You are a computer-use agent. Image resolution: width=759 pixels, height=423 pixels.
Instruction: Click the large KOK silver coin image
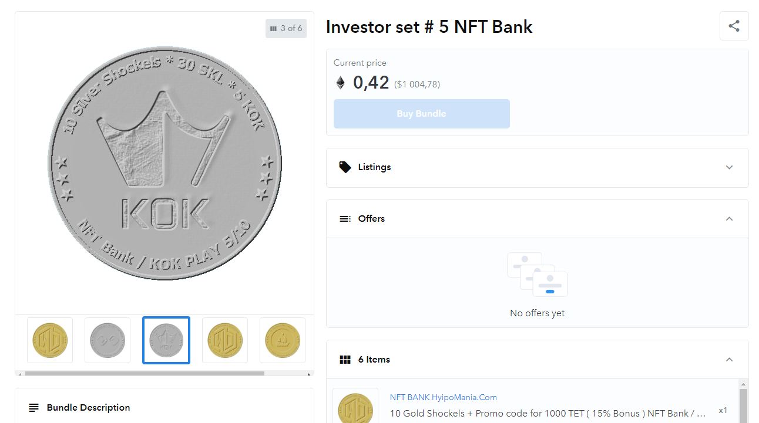pyautogui.click(x=164, y=163)
